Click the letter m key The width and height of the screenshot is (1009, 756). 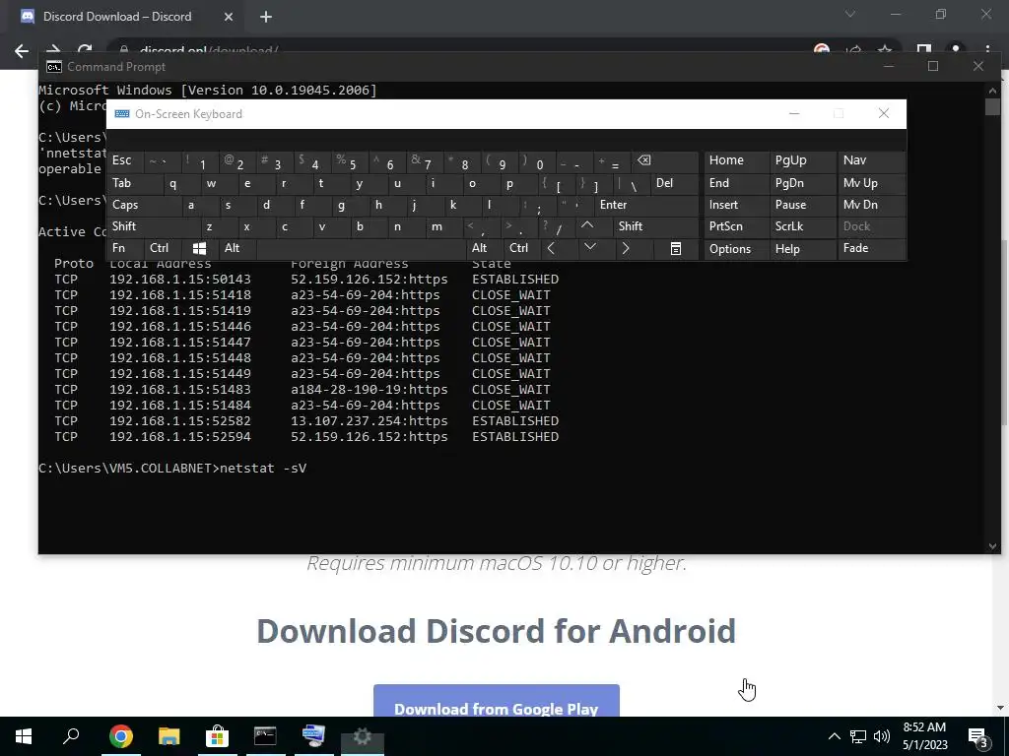tap(445, 226)
